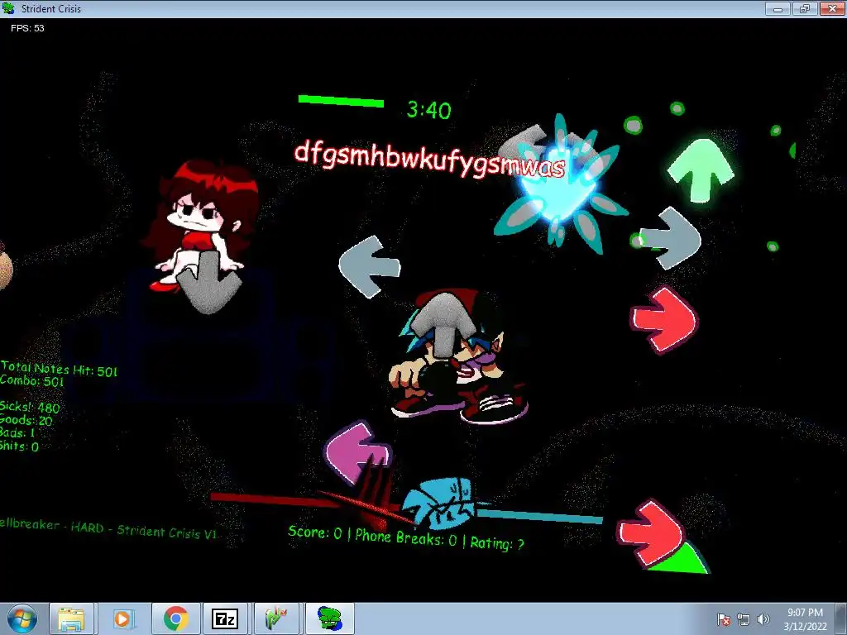Click the red and cyan health bar
The height and width of the screenshot is (635, 847).
[x=406, y=508]
